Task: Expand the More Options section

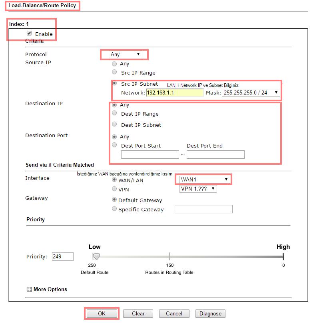Action: [29, 289]
